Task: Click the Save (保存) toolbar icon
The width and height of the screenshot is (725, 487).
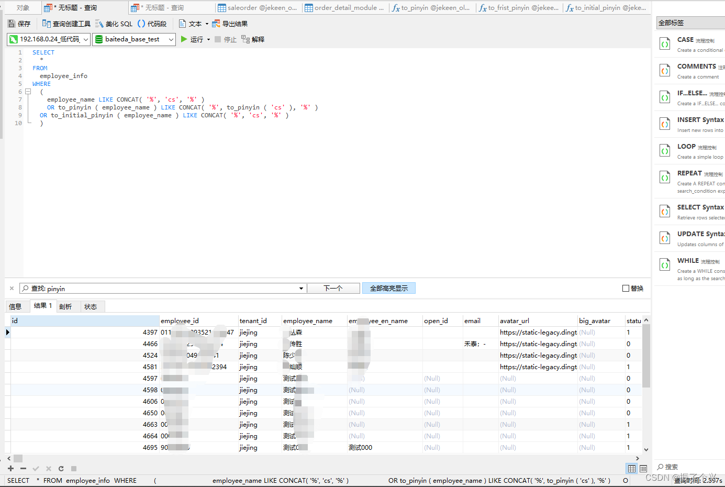Action: [x=12, y=24]
